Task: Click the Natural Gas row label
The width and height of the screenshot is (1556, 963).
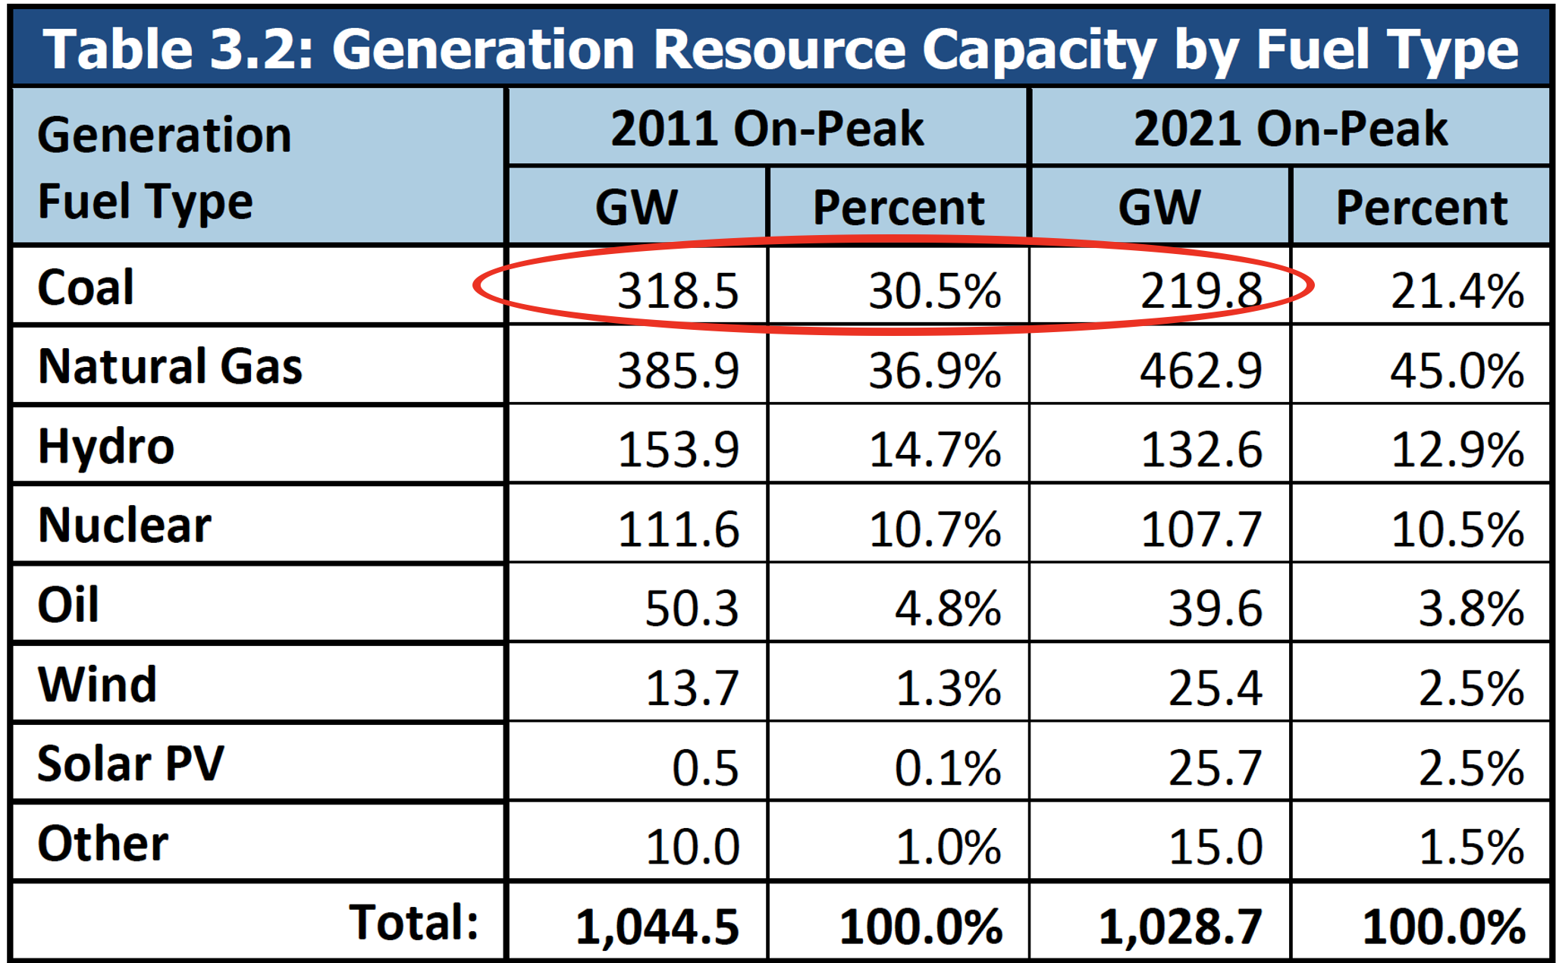Action: click(170, 367)
